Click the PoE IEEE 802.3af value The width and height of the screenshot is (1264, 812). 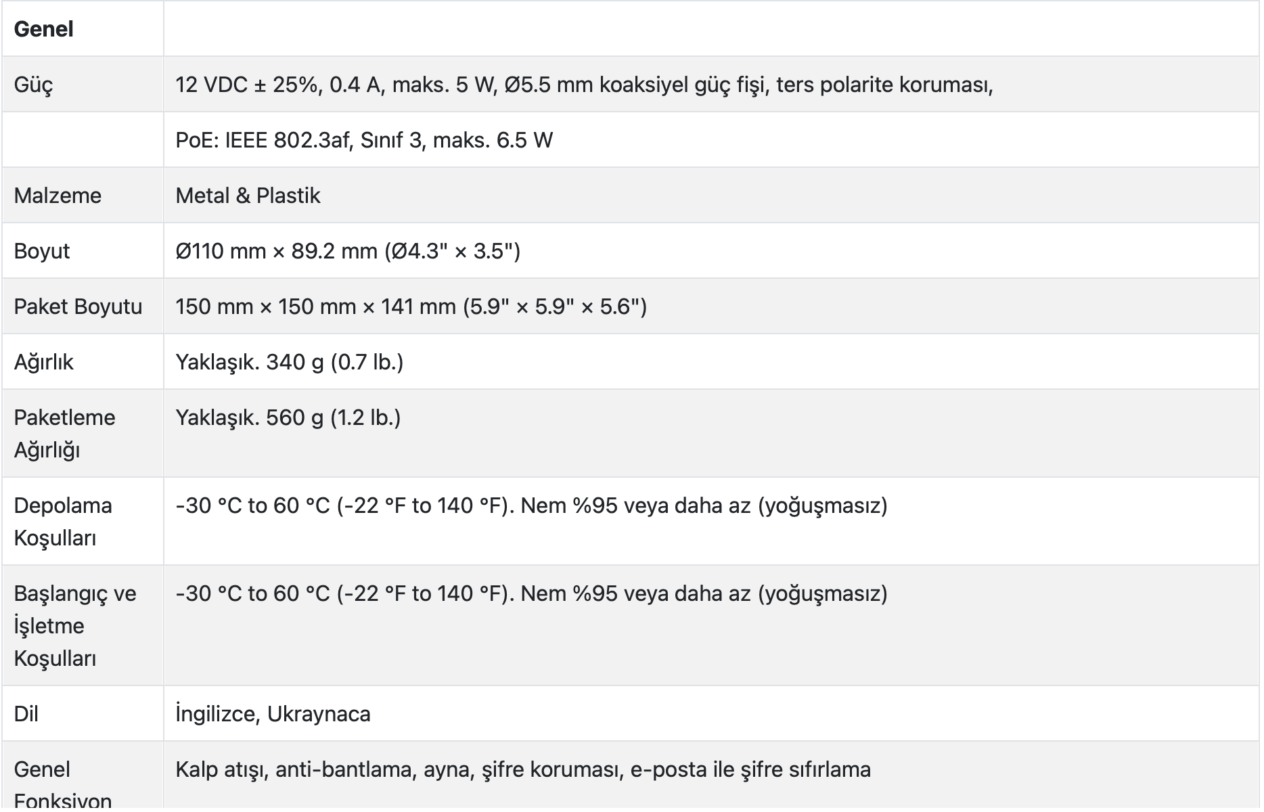point(364,140)
